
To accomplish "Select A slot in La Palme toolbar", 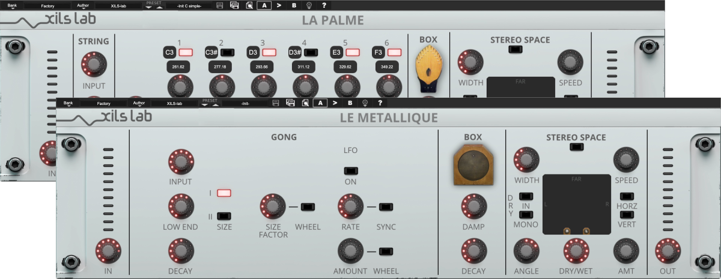I will coord(264,5).
